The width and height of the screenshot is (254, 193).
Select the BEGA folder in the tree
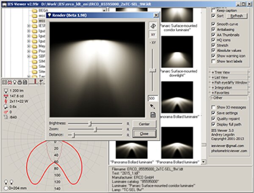(x=42, y=9)
